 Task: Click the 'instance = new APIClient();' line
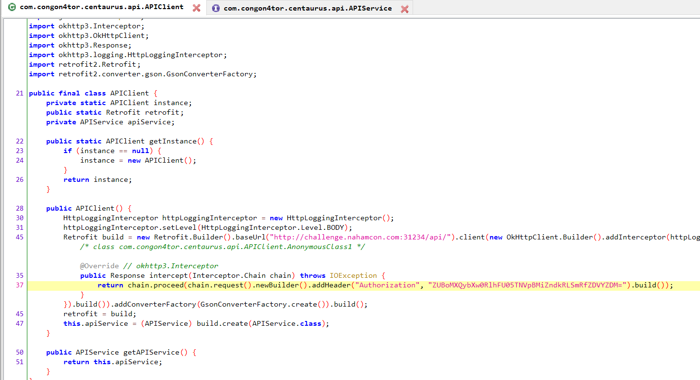click(139, 160)
